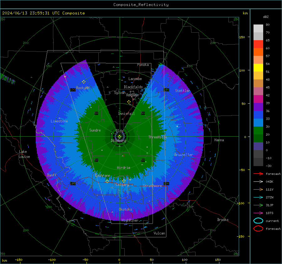This screenshot has width=282, height=264.
Task: Select the green 31JP arrow icon
Action: 258,205
